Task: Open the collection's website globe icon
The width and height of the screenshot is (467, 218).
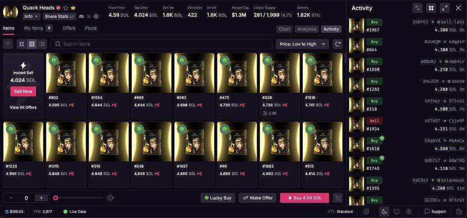Action: pos(96,16)
